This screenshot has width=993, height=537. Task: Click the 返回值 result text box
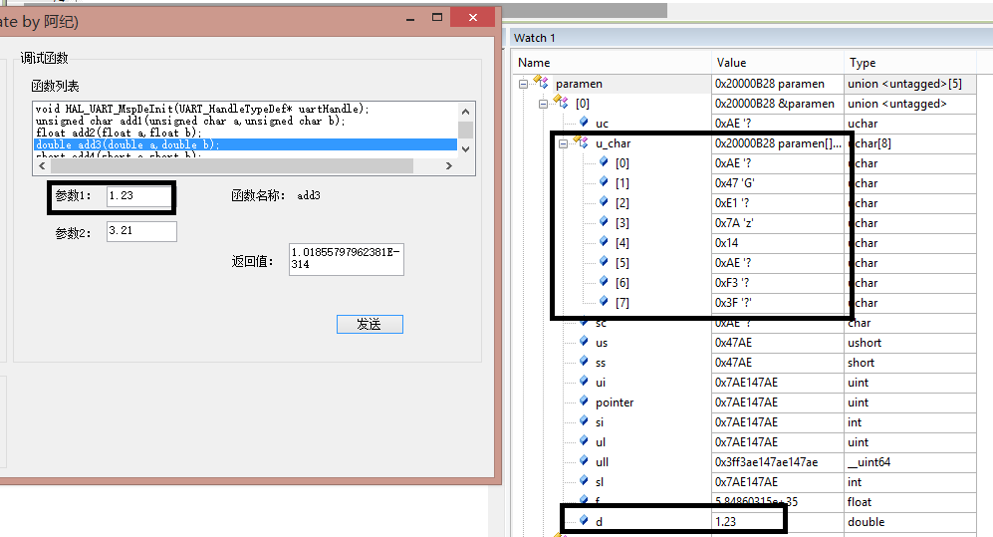point(346,260)
